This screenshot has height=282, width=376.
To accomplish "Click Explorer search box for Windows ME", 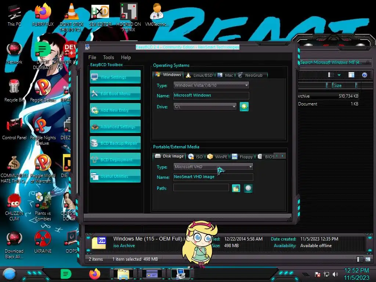I will point(335,62).
